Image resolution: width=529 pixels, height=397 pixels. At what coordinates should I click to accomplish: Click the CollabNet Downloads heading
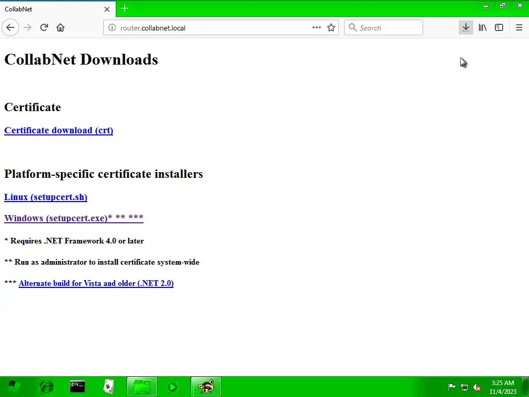click(x=81, y=59)
